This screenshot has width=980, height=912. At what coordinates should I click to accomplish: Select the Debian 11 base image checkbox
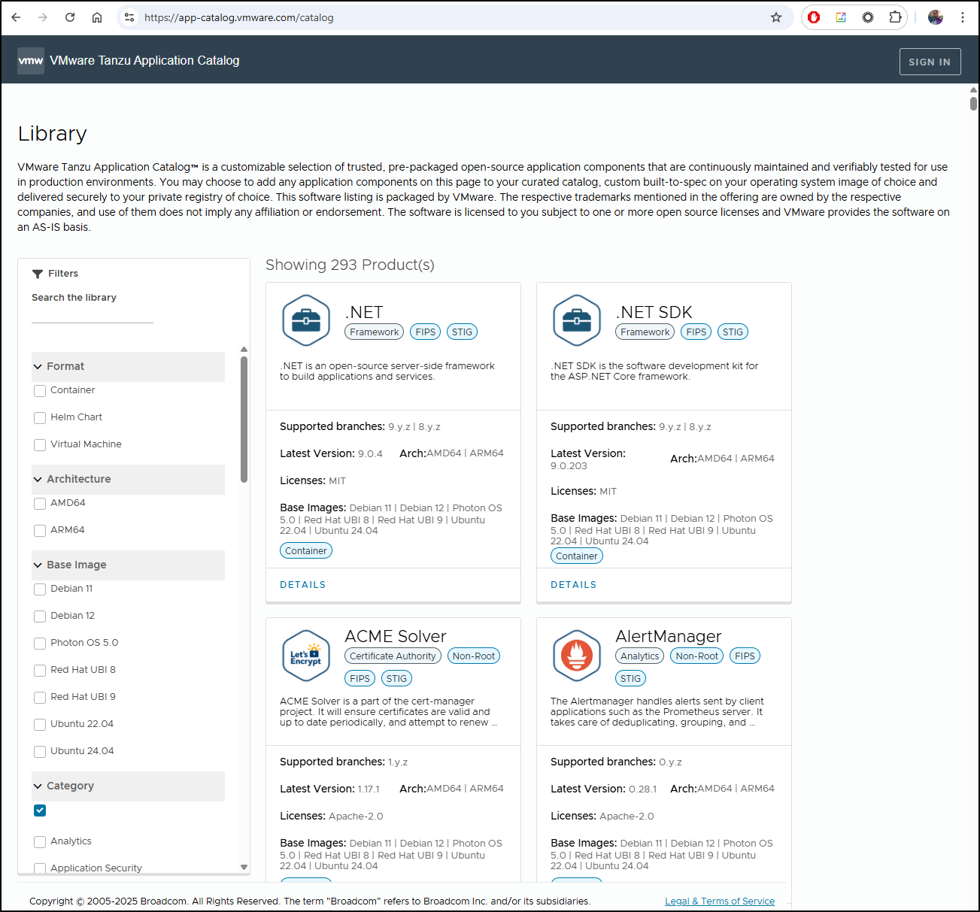coord(40,589)
